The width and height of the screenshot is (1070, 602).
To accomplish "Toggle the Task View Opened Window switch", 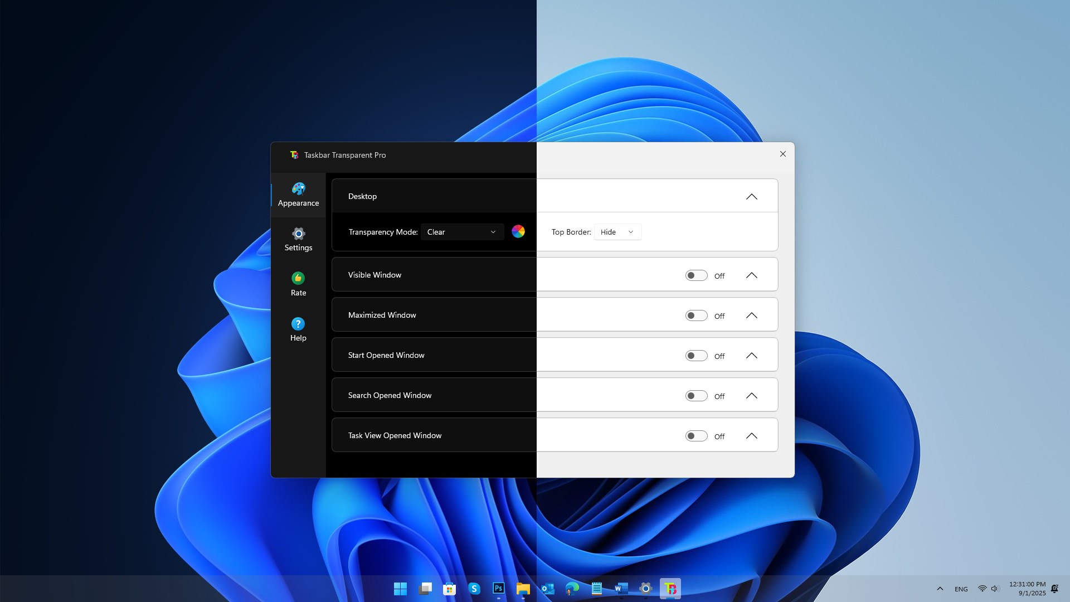I will click(696, 436).
